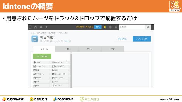The height and width of the screenshot is (102, 182).
Task: Click the magnifier search button
Action: click(148, 27)
